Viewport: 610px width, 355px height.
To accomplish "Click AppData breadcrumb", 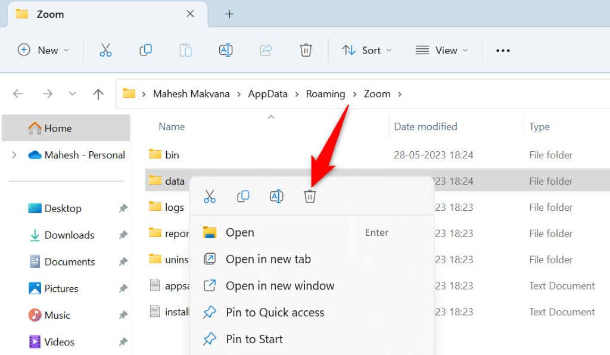I will coord(267,94).
